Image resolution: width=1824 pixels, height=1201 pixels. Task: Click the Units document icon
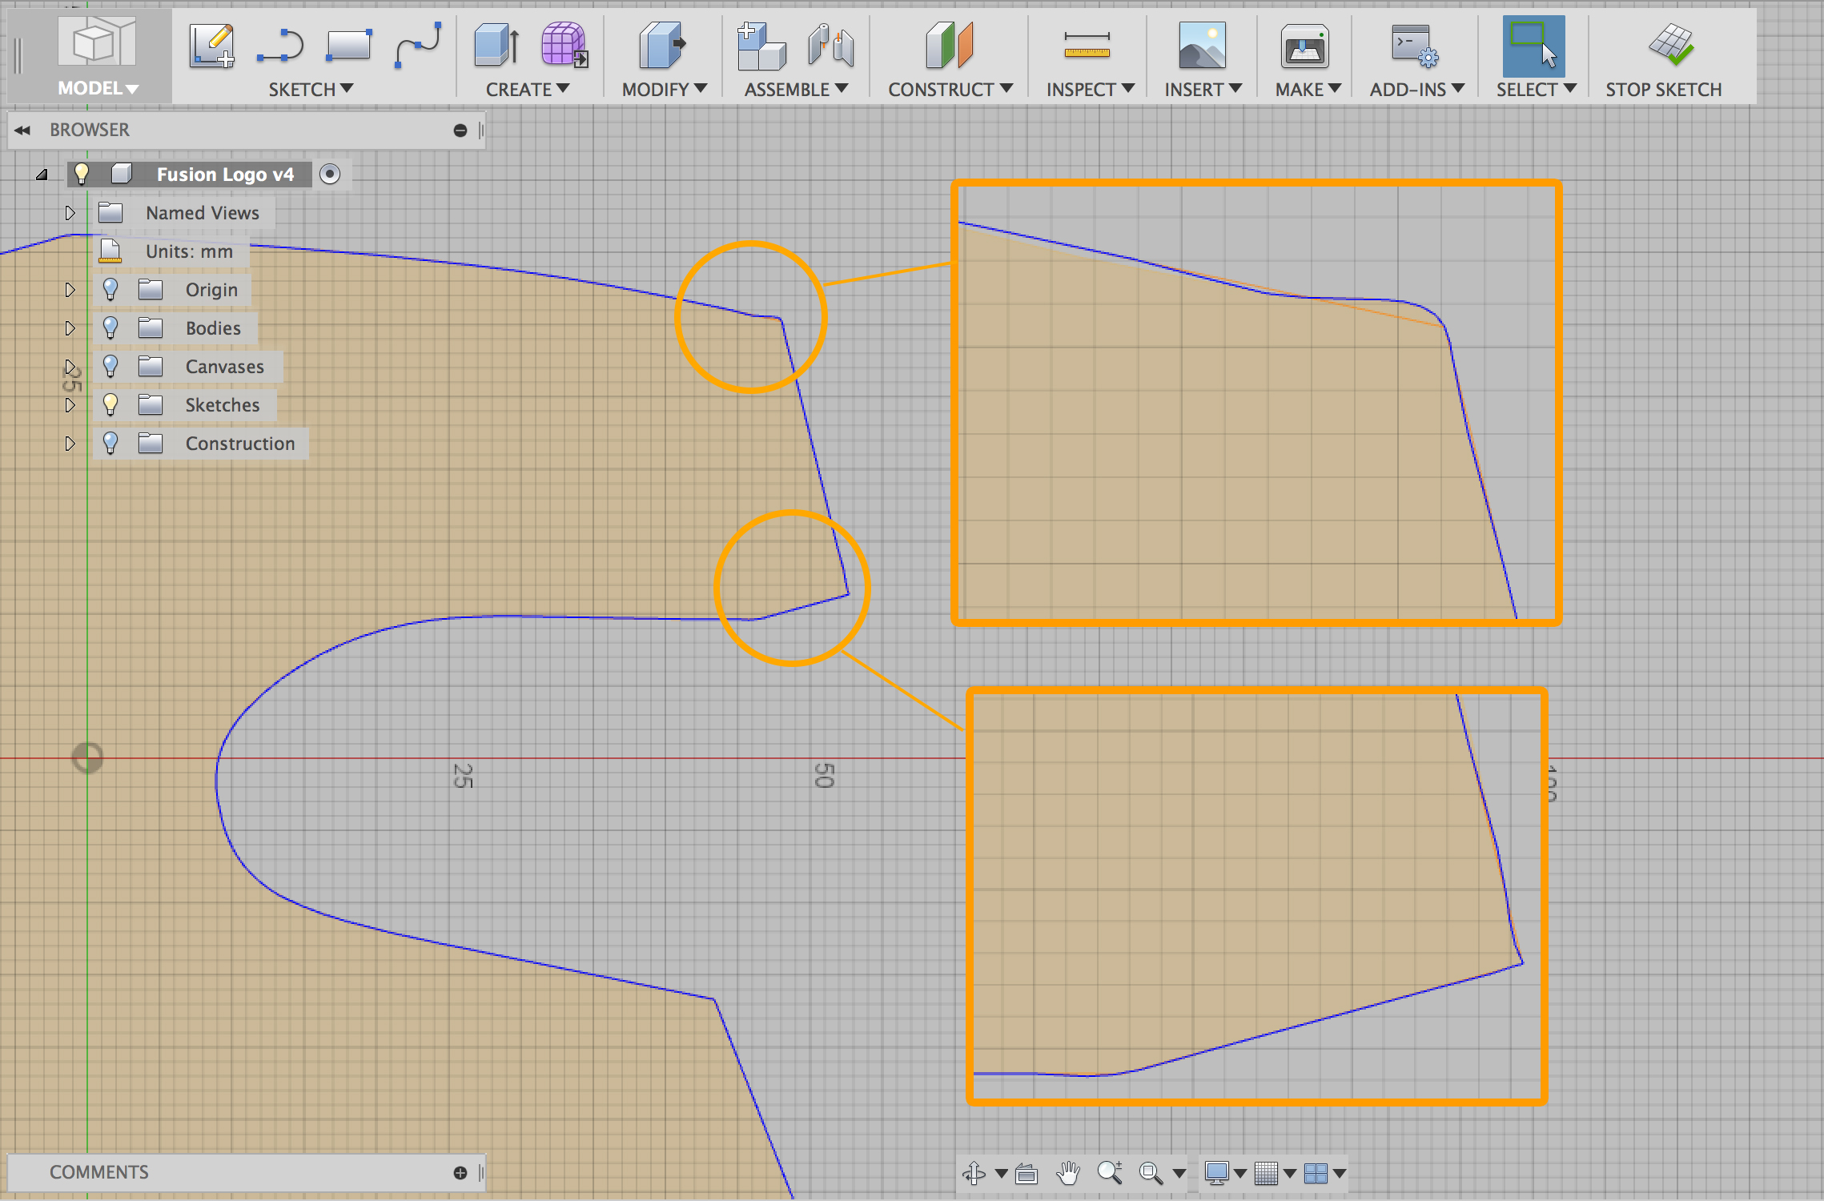click(110, 251)
